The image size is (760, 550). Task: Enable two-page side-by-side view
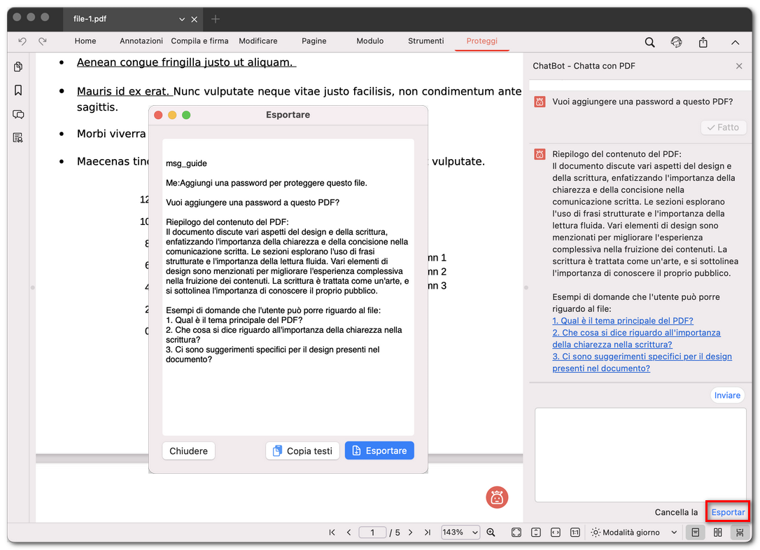tap(717, 532)
